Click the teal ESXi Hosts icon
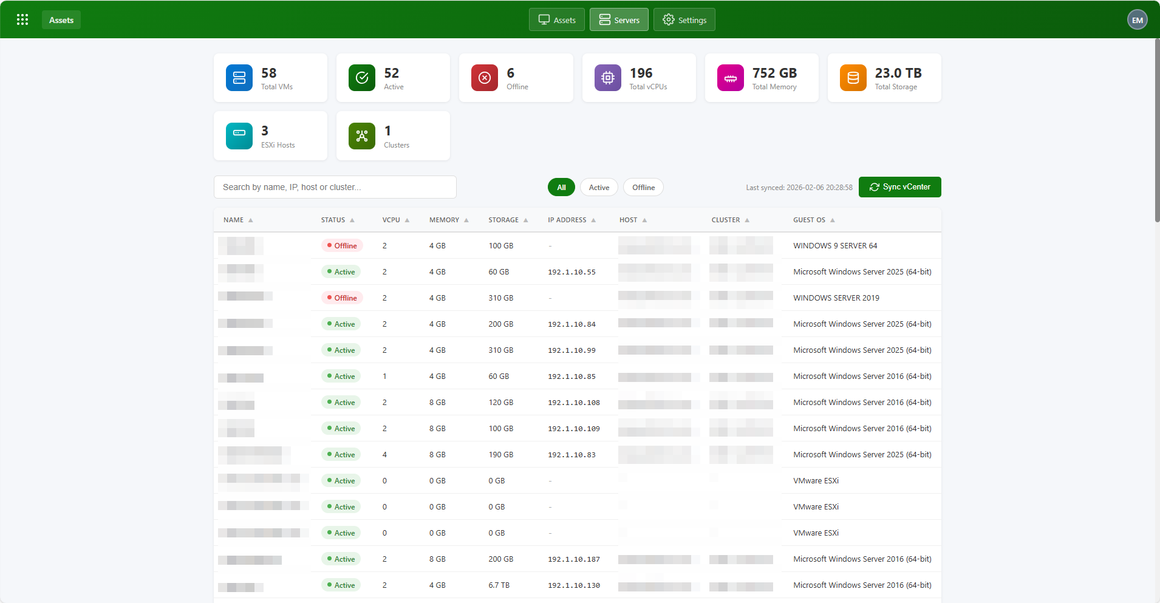This screenshot has height=603, width=1160. (x=239, y=136)
